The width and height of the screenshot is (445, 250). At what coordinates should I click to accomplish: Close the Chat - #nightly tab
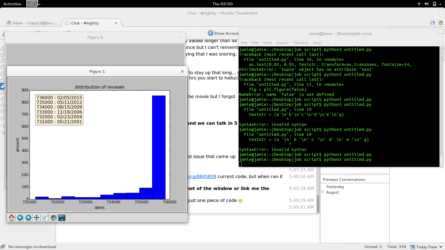(116, 23)
